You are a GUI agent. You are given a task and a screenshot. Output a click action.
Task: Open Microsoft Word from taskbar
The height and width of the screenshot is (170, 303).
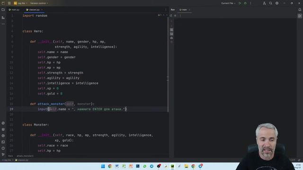pos(117,166)
